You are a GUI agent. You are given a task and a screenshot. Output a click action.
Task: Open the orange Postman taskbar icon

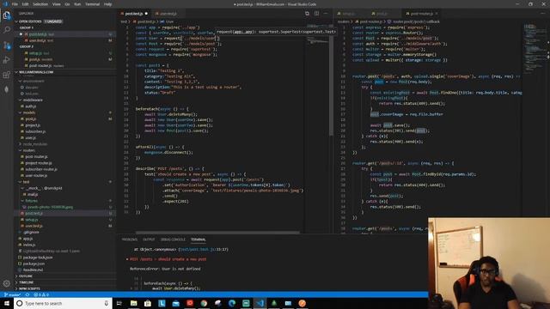[x=302, y=303]
